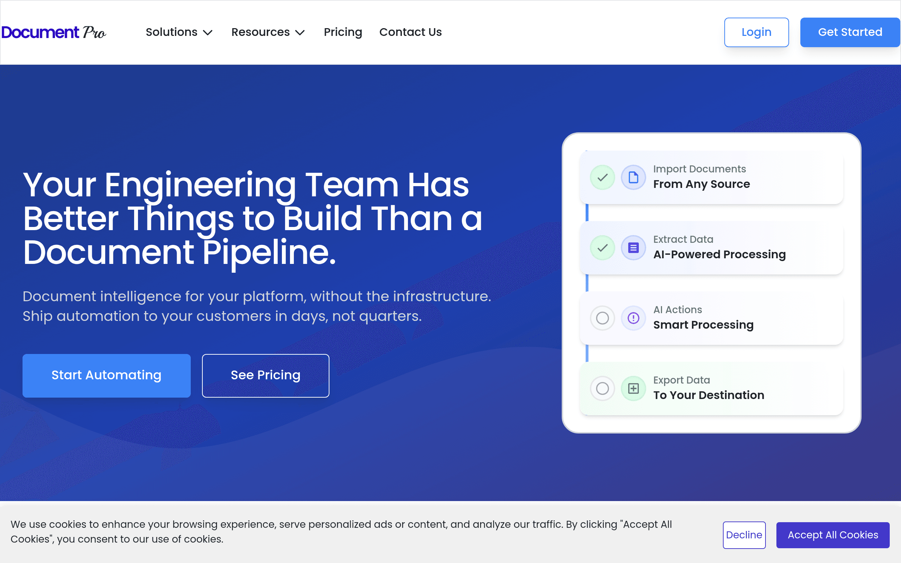
Task: Open the Resources menu
Action: (x=268, y=32)
